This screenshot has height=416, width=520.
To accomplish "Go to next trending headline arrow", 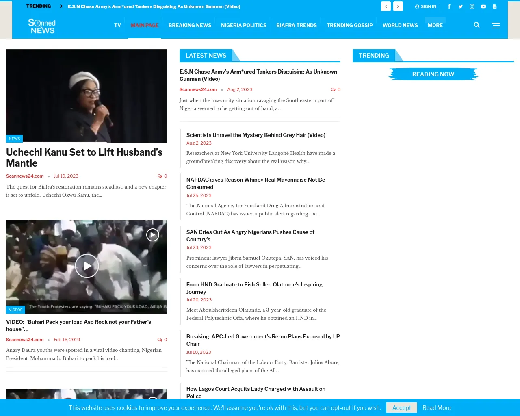I will [398, 6].
